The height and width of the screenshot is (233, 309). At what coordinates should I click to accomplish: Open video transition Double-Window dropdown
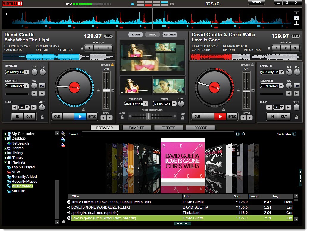[145, 104]
